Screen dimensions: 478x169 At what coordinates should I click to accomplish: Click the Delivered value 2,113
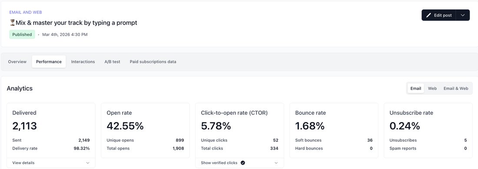[x=25, y=126]
